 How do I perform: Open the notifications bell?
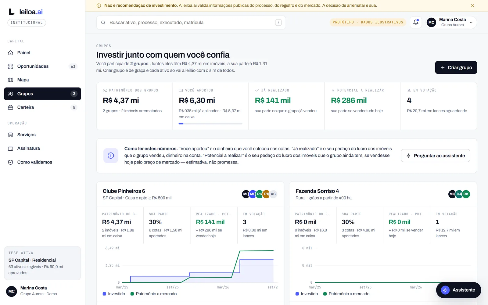[x=416, y=22]
